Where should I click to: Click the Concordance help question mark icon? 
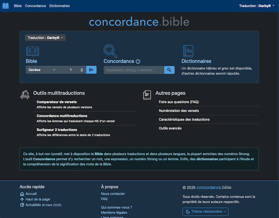click(x=138, y=61)
